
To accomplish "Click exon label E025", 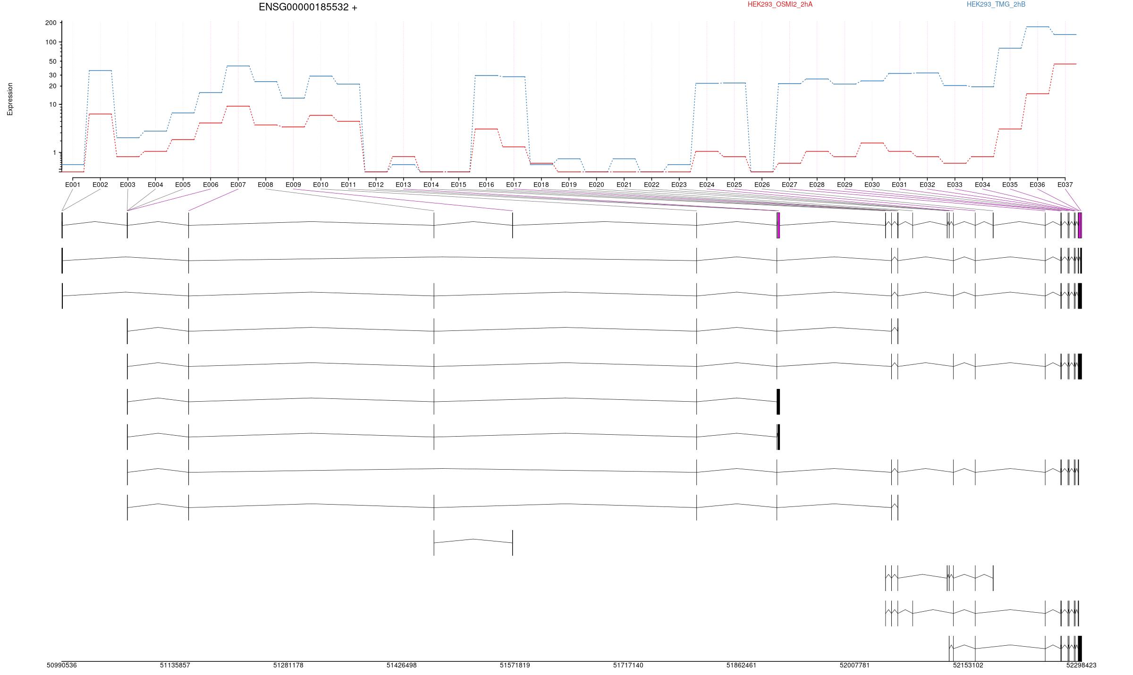I will tap(734, 185).
